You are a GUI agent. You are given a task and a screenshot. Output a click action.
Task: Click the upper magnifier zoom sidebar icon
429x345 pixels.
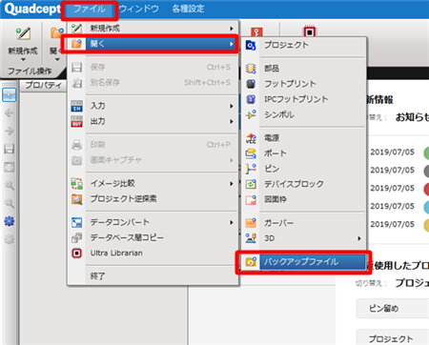pyautogui.click(x=9, y=185)
